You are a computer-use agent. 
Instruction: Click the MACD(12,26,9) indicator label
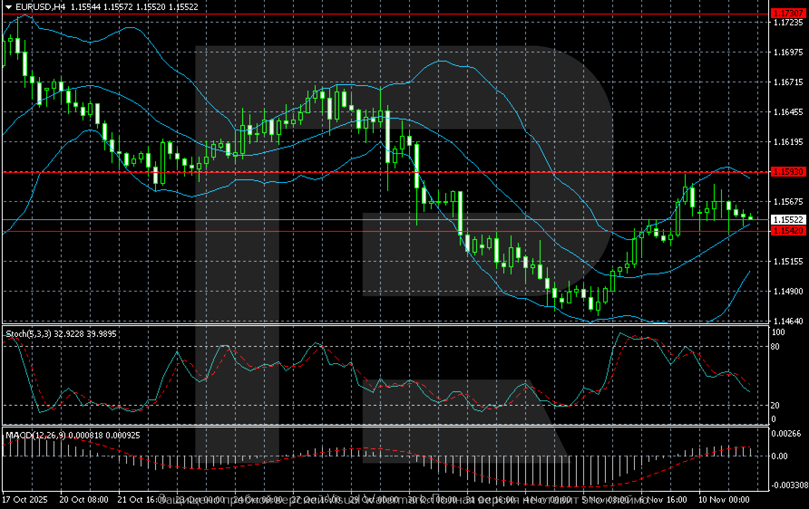tap(35, 435)
